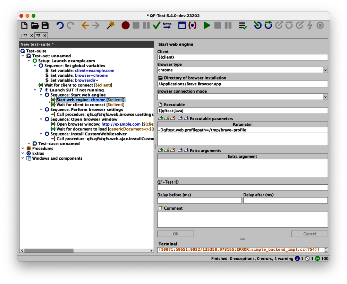This screenshot has width=347, height=284.
Task: Save the test-suite via the save icon
Action: tap(45, 25)
